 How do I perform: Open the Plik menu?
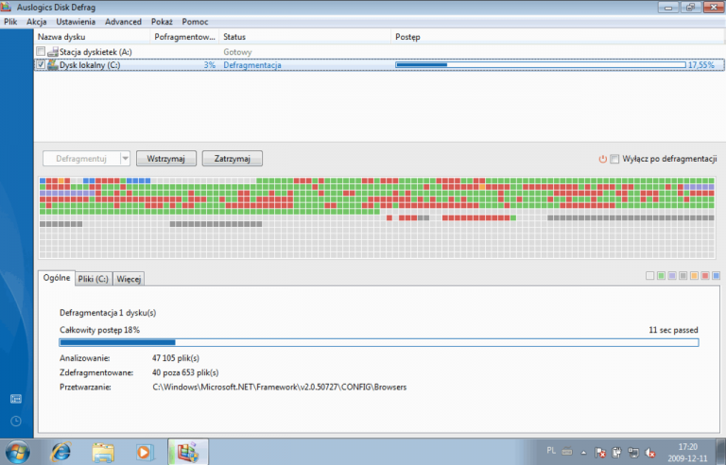(10, 22)
